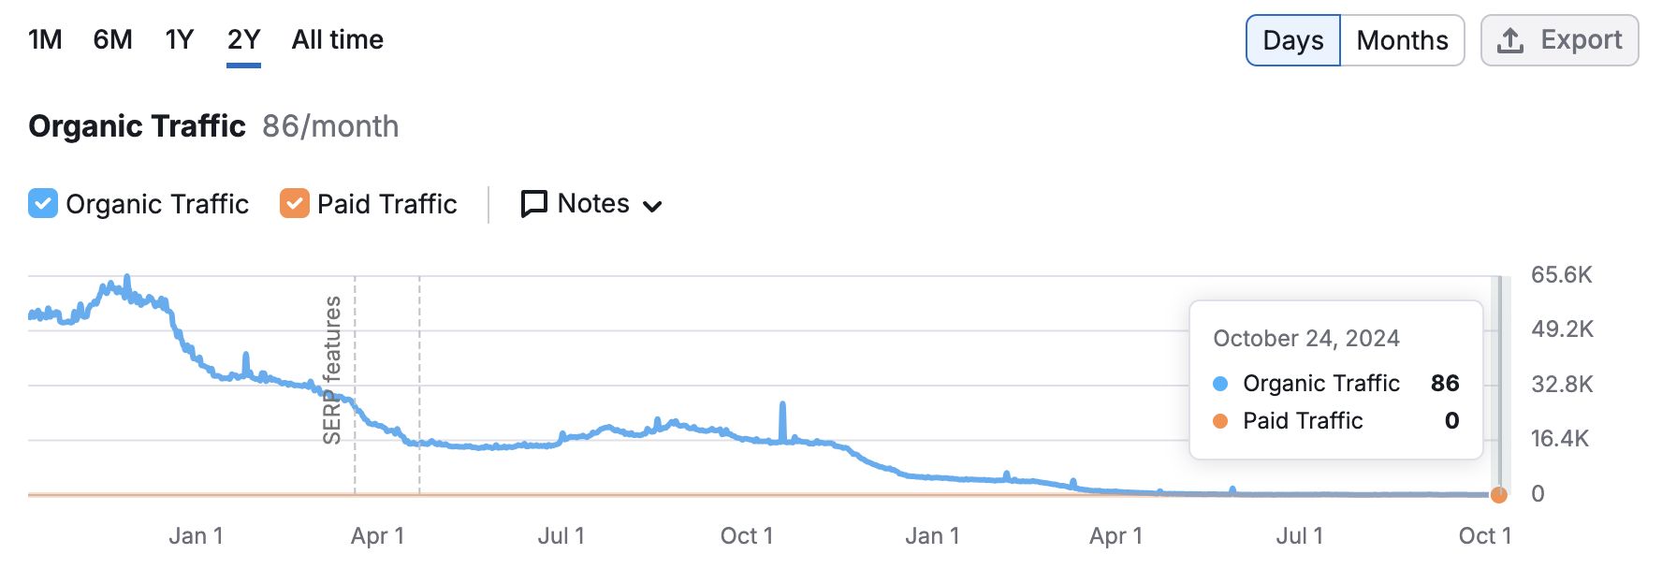
Task: Switch chart granularity to Months
Action: tap(1401, 40)
